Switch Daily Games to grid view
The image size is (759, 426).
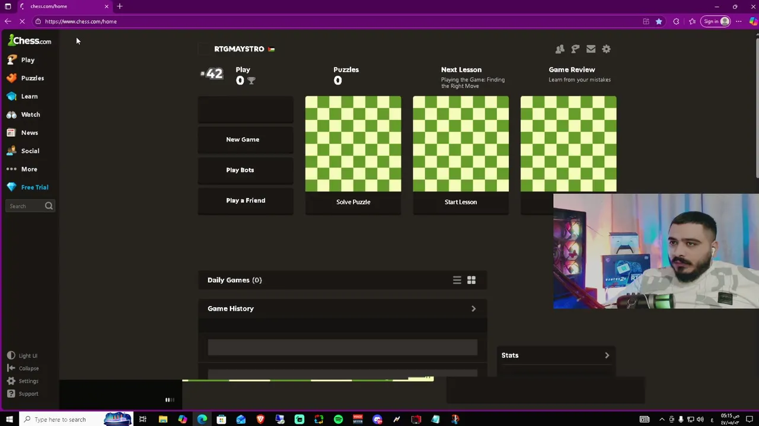point(471,280)
